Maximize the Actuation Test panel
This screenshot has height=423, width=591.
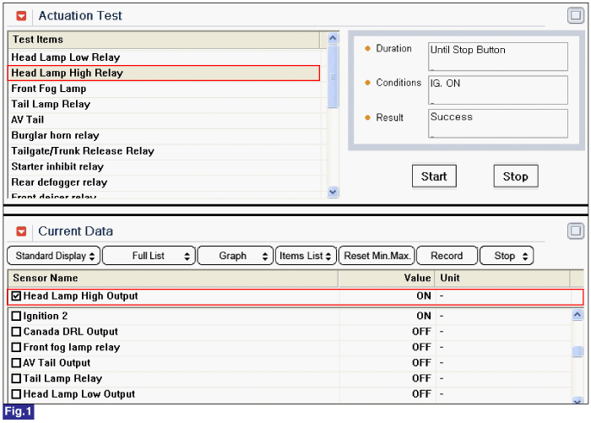(x=576, y=15)
